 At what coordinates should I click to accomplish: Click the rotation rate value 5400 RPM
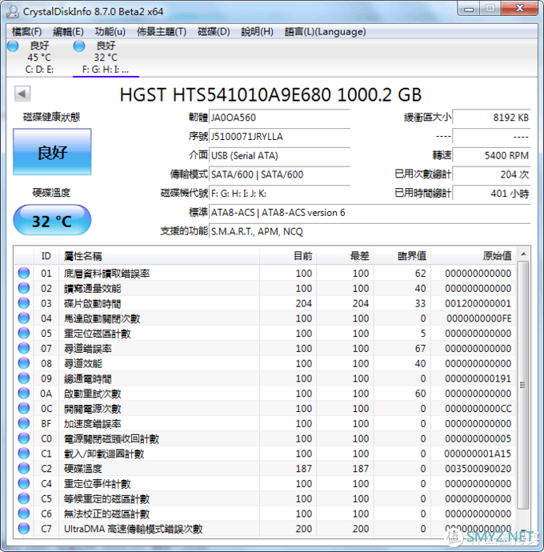pyautogui.click(x=491, y=156)
